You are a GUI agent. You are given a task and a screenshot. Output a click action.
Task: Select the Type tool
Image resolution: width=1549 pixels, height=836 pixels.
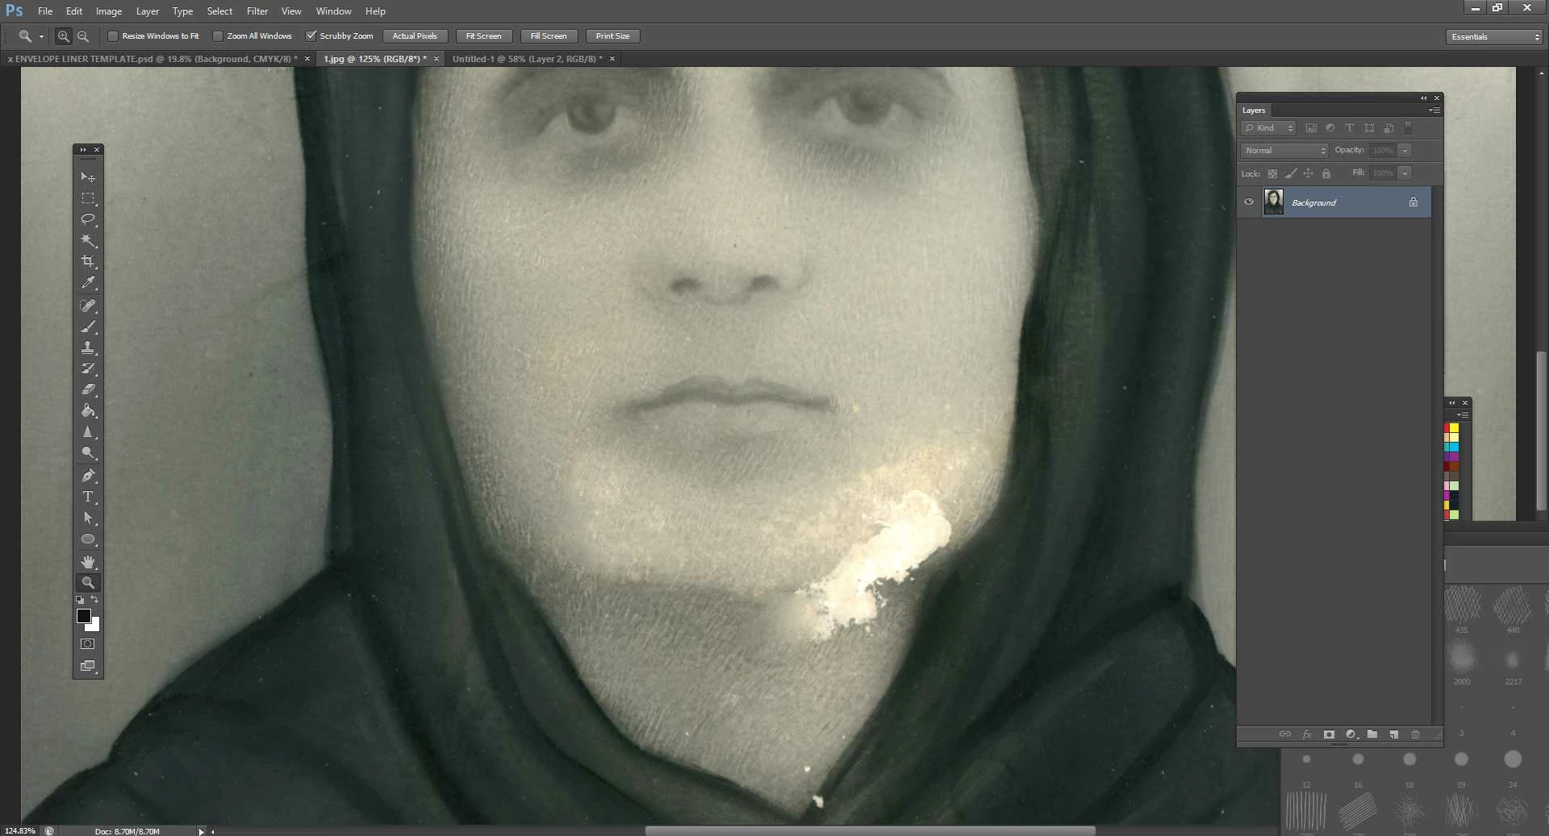88,497
